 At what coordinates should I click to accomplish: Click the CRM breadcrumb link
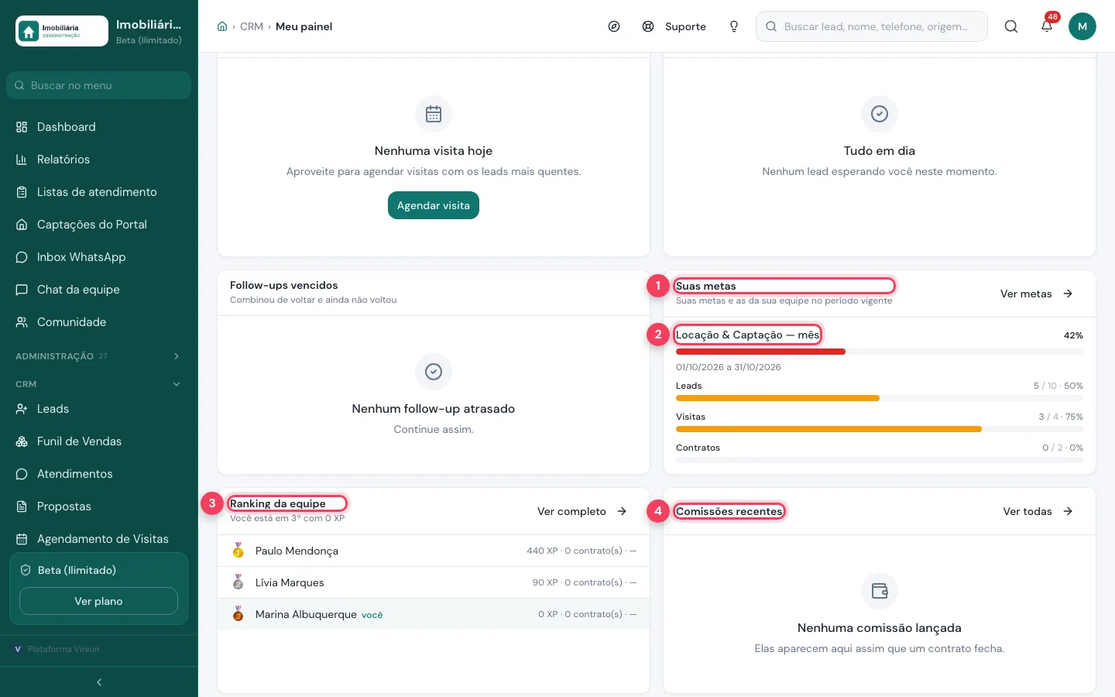(x=252, y=26)
